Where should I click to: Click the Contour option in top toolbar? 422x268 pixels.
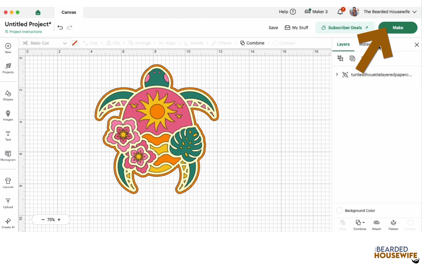point(284,43)
